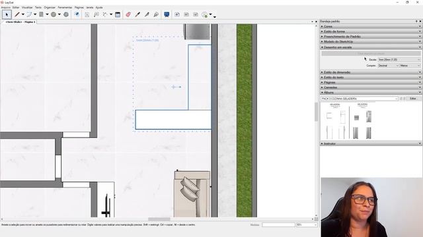Expand the Camadas panel
The width and height of the screenshot is (423, 237).
coord(371,88)
